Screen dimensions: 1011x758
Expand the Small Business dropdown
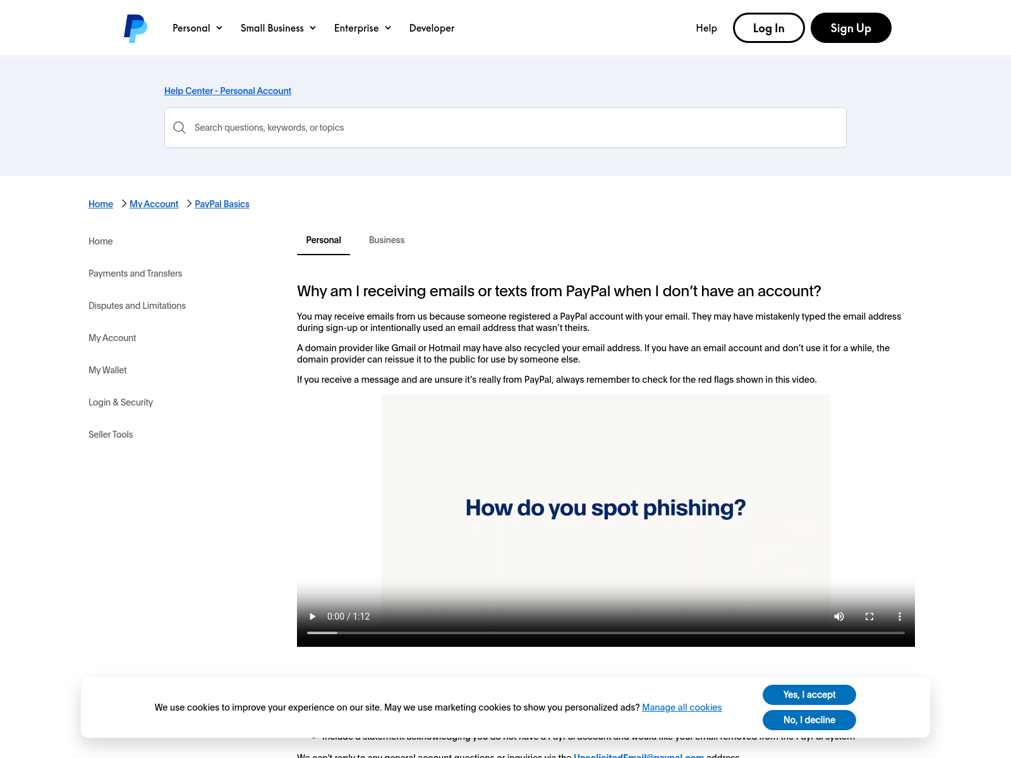[x=278, y=28]
